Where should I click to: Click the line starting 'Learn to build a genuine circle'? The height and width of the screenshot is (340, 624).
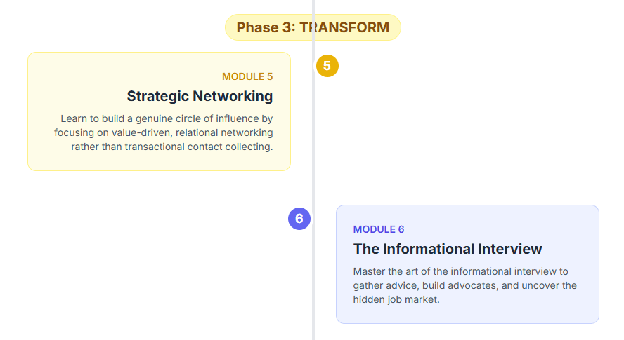point(167,118)
